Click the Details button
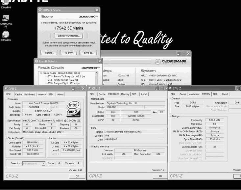Screen dimensions: 241x190 click(50, 53)
